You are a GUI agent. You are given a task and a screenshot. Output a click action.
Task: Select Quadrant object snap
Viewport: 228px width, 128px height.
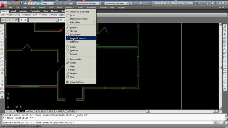tap(81, 50)
